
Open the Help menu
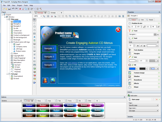(x=31, y=5)
